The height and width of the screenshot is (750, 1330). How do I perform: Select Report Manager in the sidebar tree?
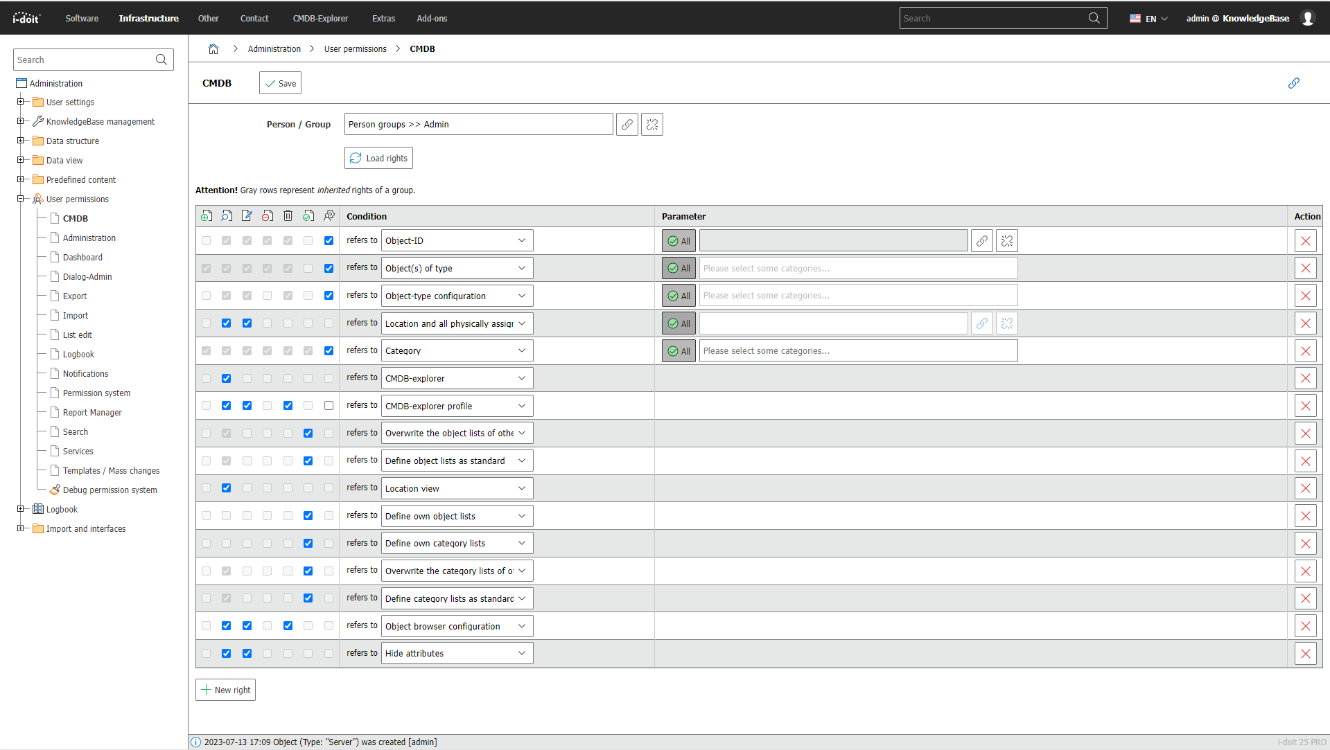pos(92,413)
